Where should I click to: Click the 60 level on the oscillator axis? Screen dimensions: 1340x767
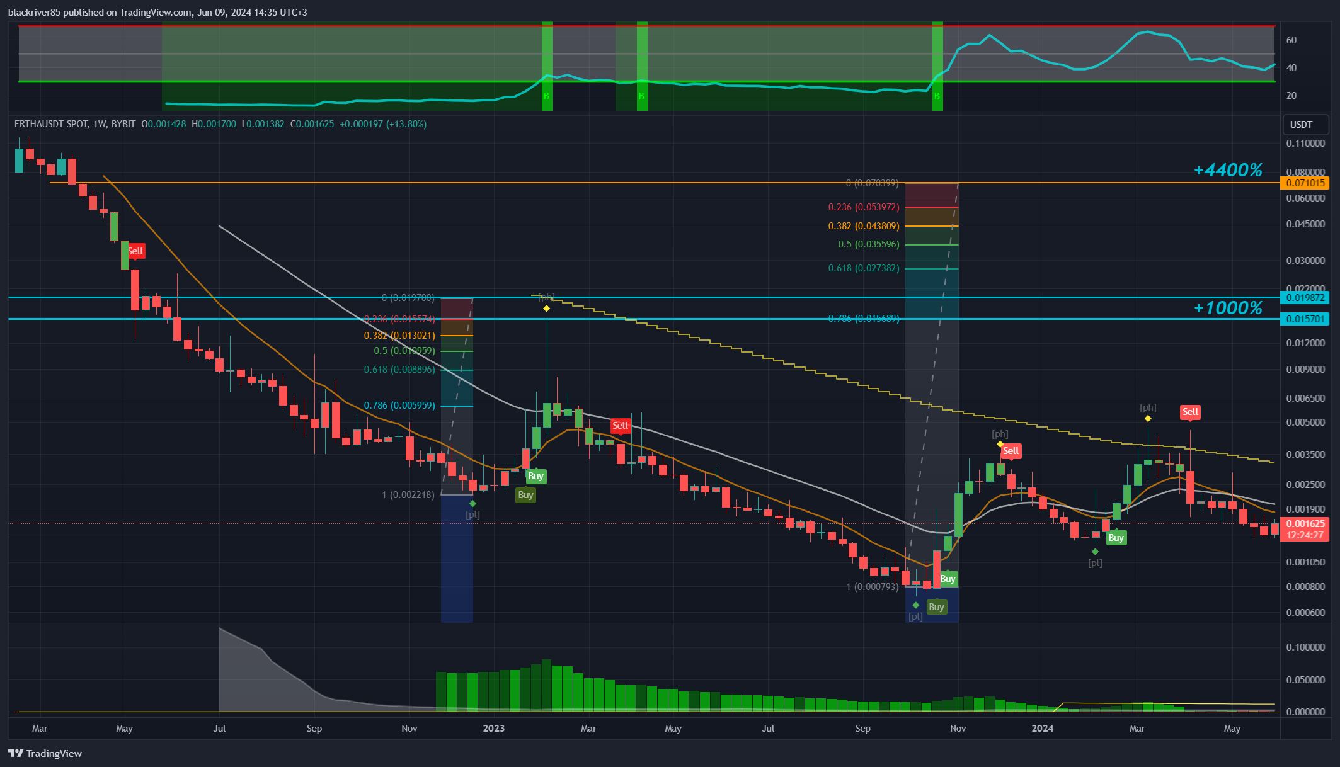pos(1291,40)
